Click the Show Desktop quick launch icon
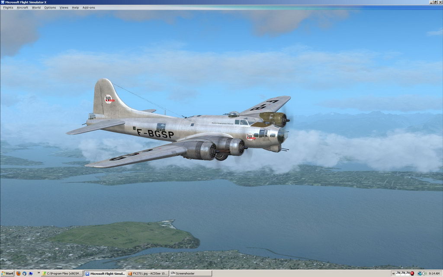443x277 pixels. coord(31,274)
